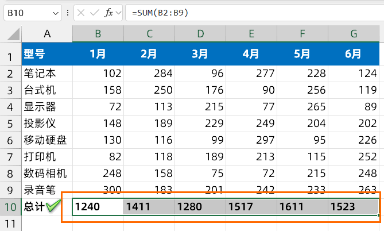384x231 pixels.
Task: Click the 型号 header cell
Action: coord(47,54)
